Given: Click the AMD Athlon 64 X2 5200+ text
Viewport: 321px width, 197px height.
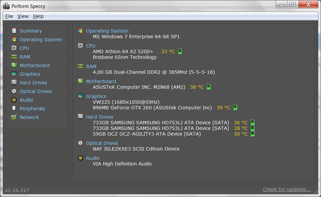Looking at the screenshot, I should tap(123, 51).
